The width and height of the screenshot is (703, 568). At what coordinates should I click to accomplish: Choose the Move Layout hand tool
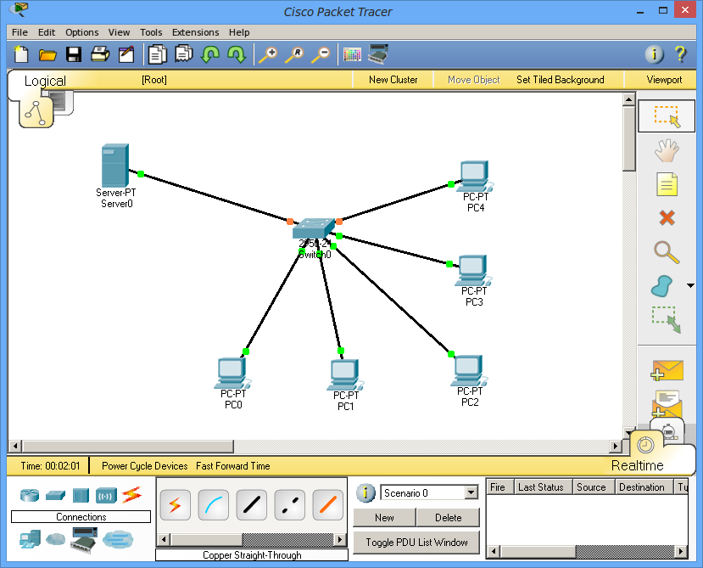click(x=667, y=150)
